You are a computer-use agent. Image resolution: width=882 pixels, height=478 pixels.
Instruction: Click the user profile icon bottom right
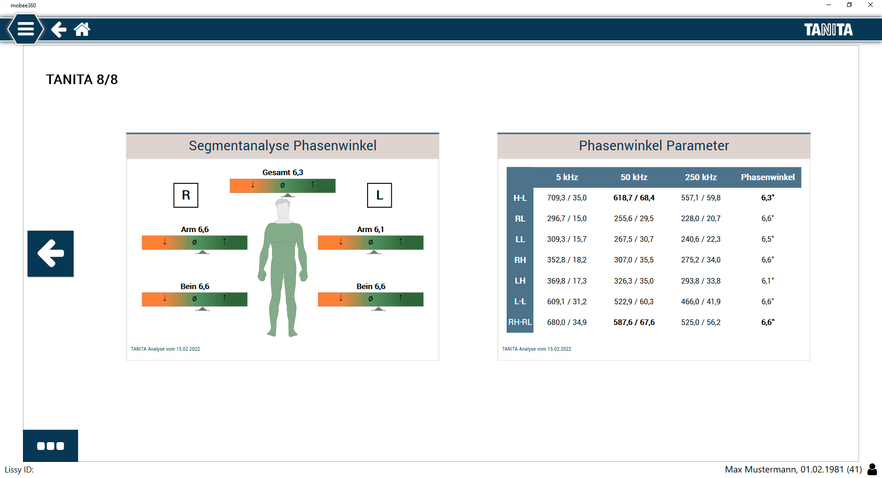point(871,469)
